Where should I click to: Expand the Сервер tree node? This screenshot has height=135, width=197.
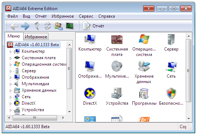[10, 71]
